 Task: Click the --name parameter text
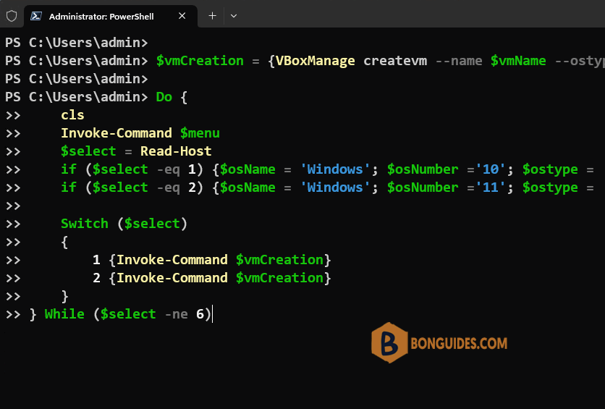[459, 61]
